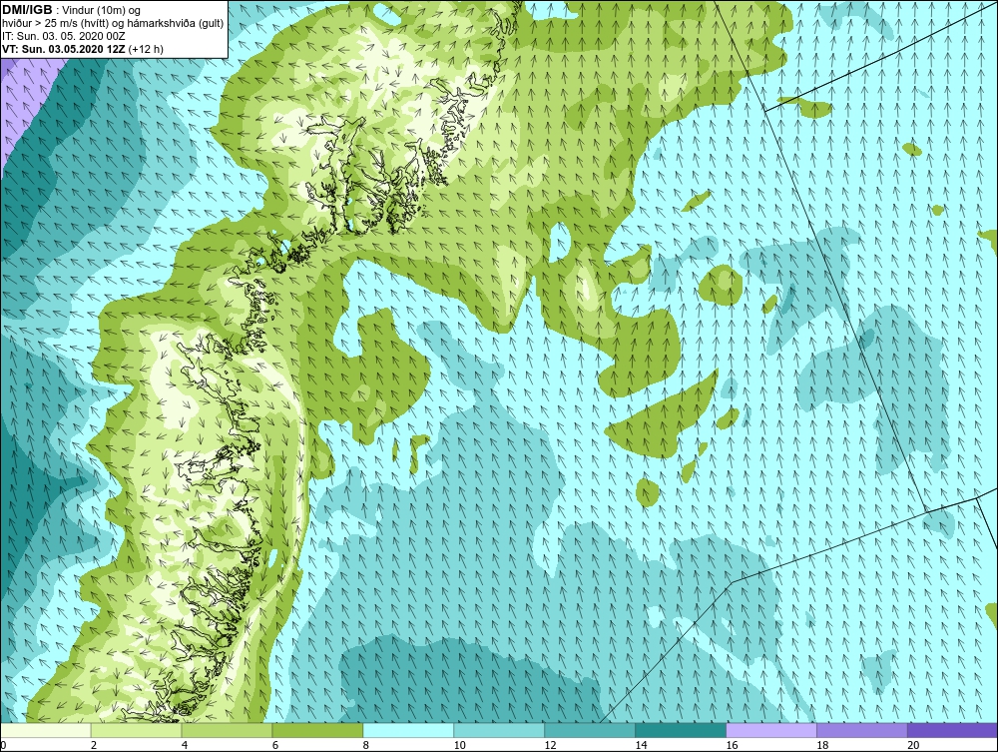998x752 pixels.
Task: Click the '(+12 h)' forecast offset text
Action: click(x=146, y=49)
